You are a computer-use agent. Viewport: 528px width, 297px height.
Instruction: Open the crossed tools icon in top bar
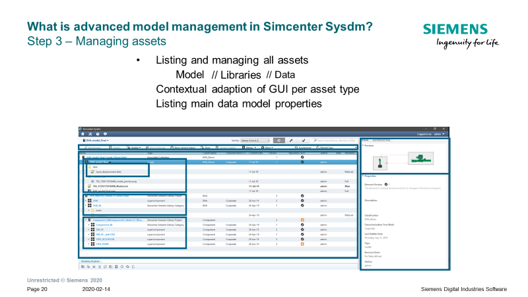click(90, 134)
